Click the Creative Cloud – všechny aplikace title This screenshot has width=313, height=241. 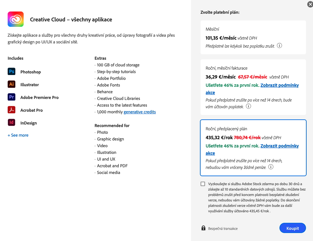pos(71,19)
